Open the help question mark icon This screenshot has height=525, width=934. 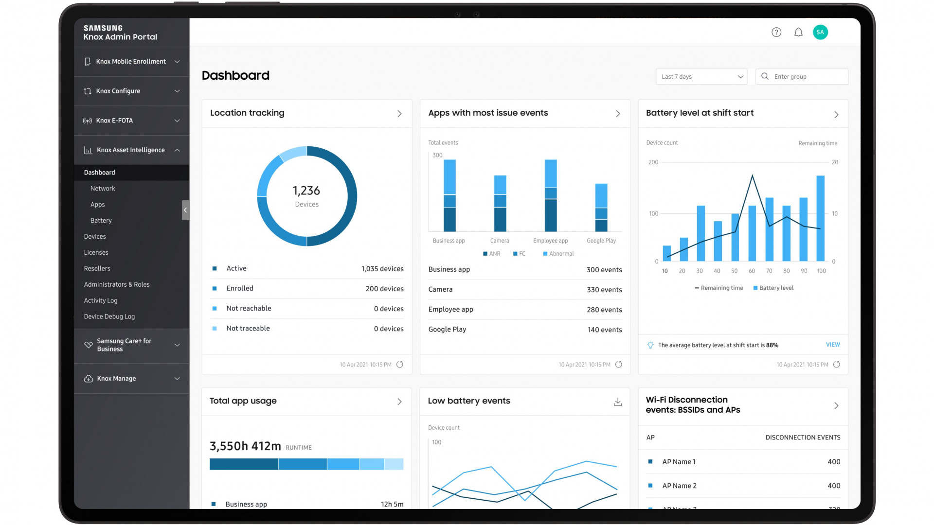point(776,32)
